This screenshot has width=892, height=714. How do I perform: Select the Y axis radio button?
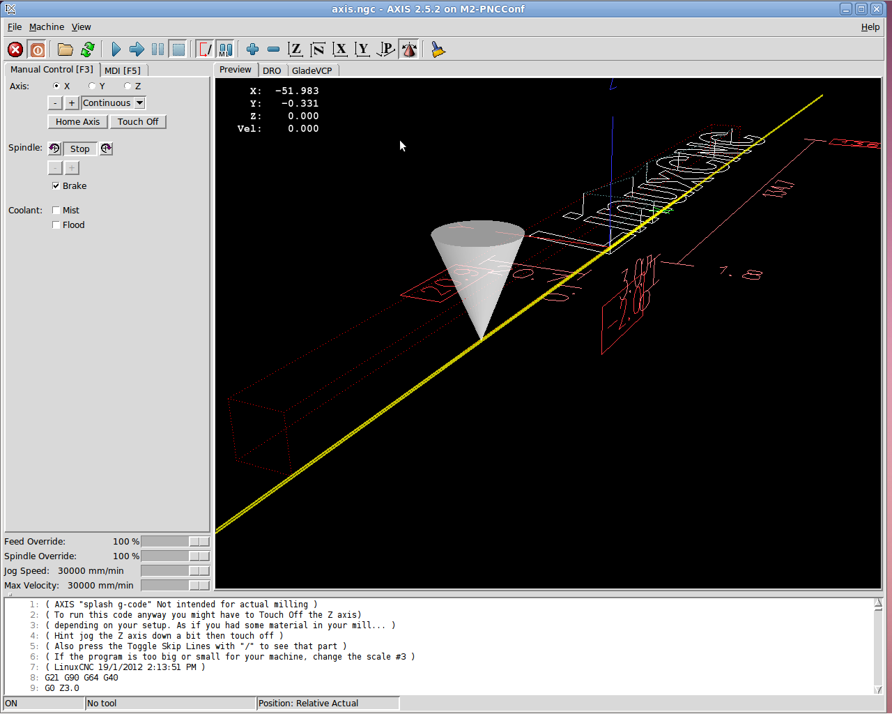pos(92,86)
